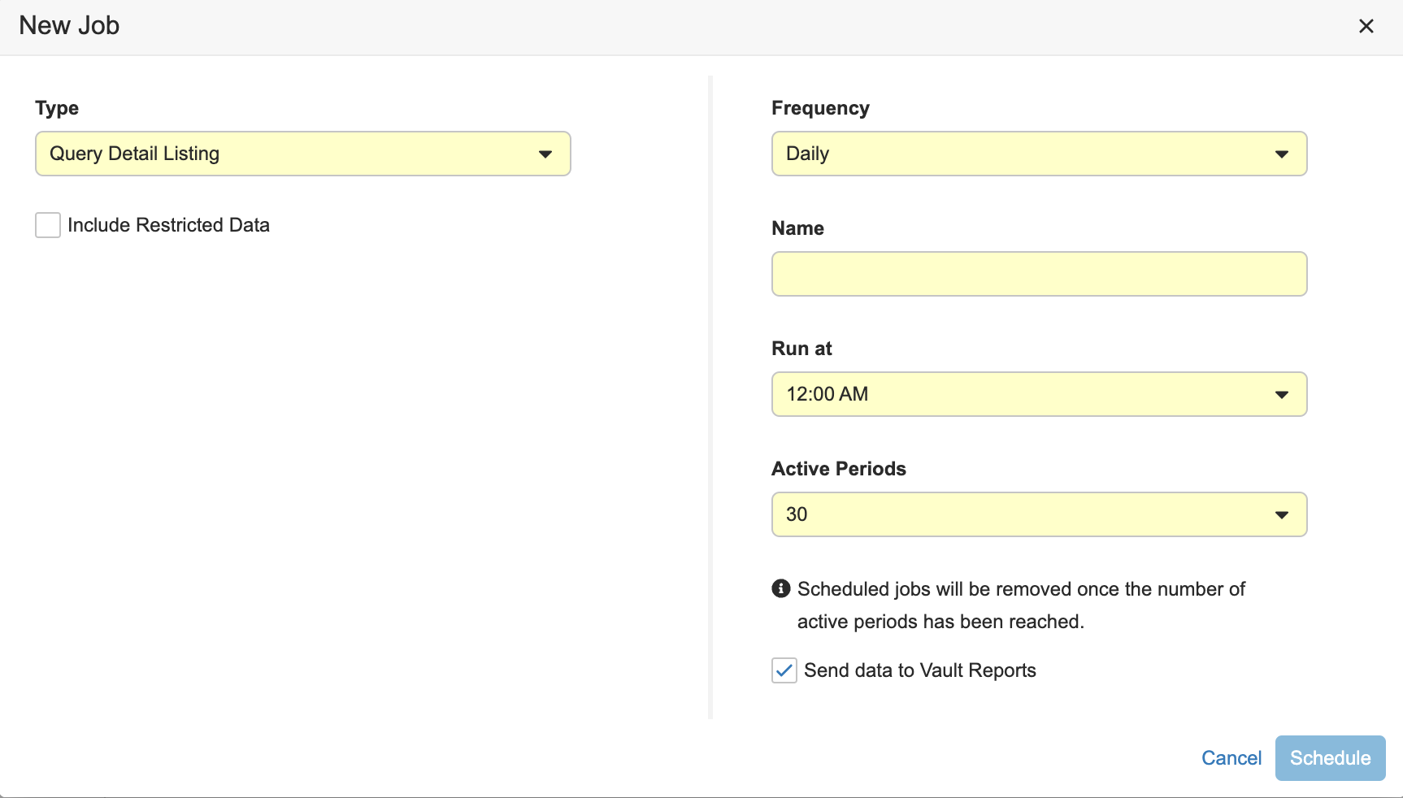Viewport: 1403px width, 798px height.
Task: Click the Frequency dropdown caret arrow
Action: 1281,154
